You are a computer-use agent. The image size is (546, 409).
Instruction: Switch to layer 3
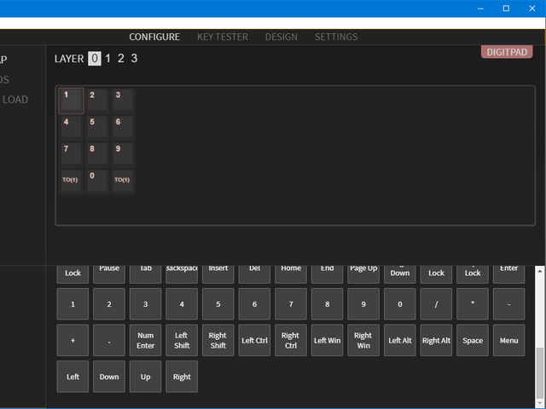tap(134, 58)
